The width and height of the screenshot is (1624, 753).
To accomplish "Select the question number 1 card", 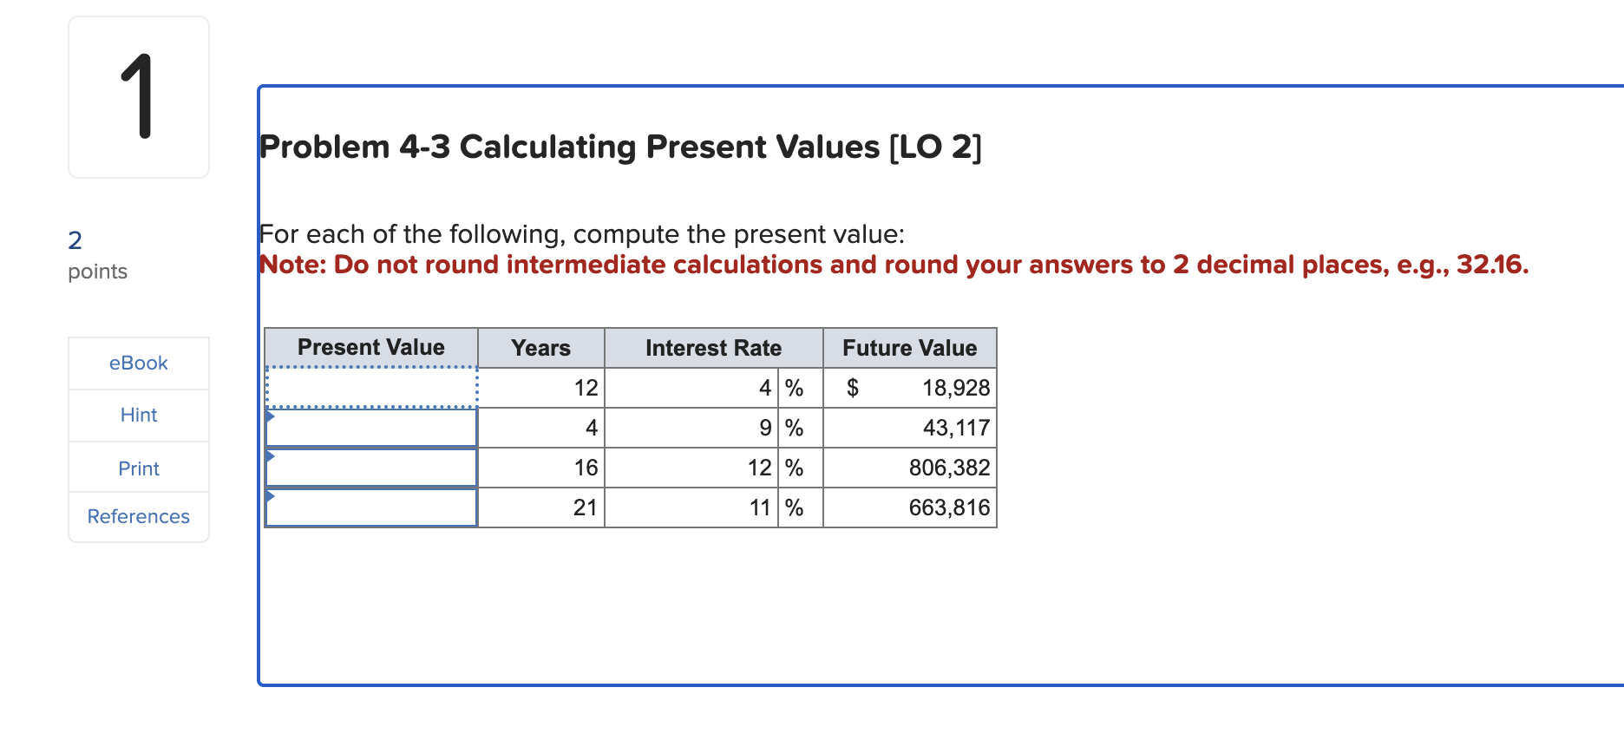I will (138, 95).
